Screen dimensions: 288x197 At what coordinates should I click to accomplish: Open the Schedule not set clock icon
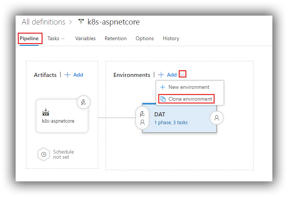(43, 154)
